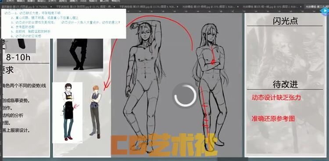Open the 文件(F) menu
This screenshot has width=329, height=161.
(x=10, y=1)
